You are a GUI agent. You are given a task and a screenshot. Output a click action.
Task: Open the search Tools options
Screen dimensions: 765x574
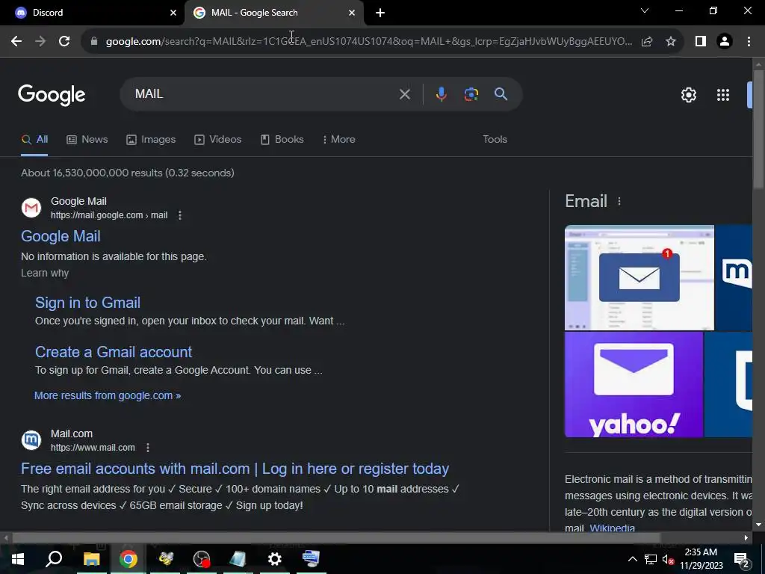495,139
